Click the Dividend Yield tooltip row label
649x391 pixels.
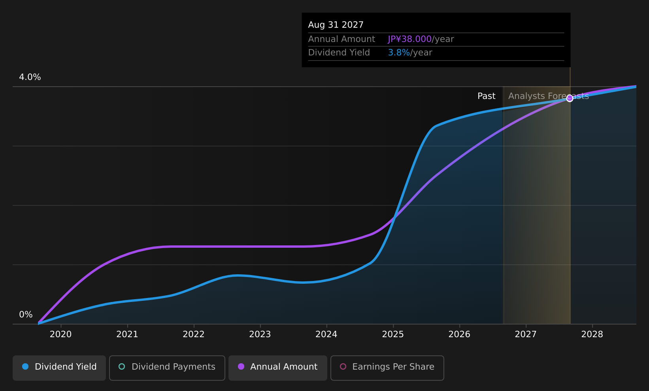coord(339,53)
